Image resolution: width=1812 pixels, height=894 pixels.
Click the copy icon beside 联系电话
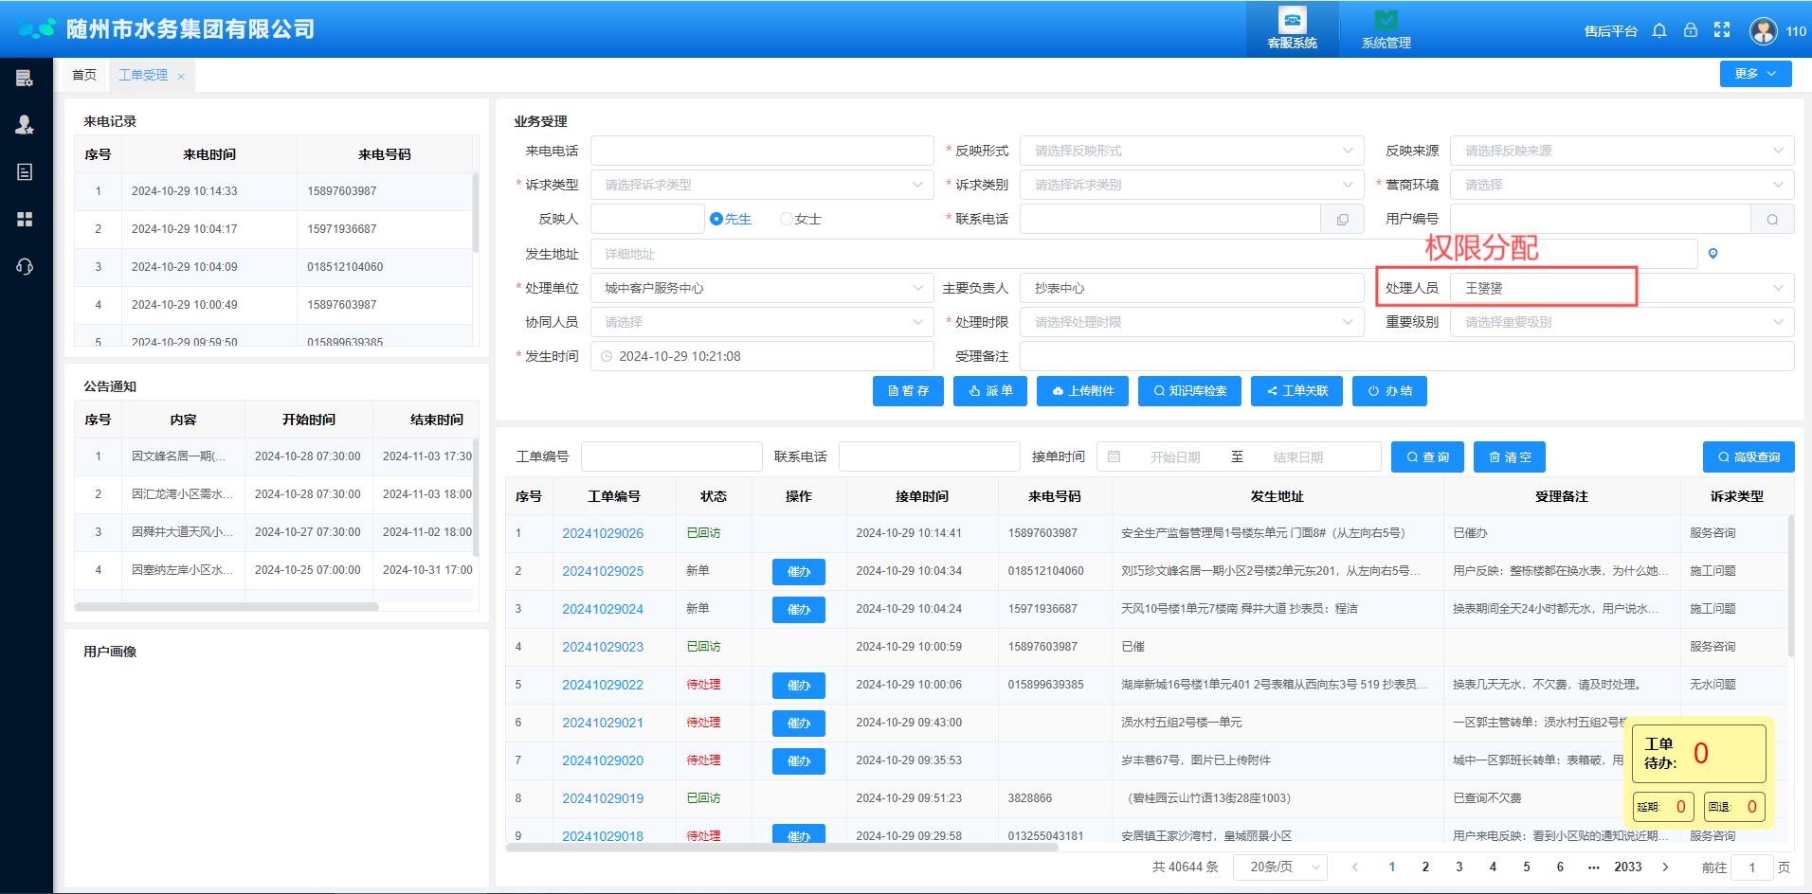(1342, 220)
